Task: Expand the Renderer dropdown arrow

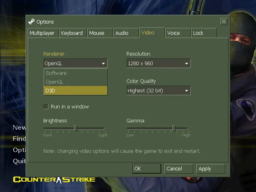Action: coord(103,64)
